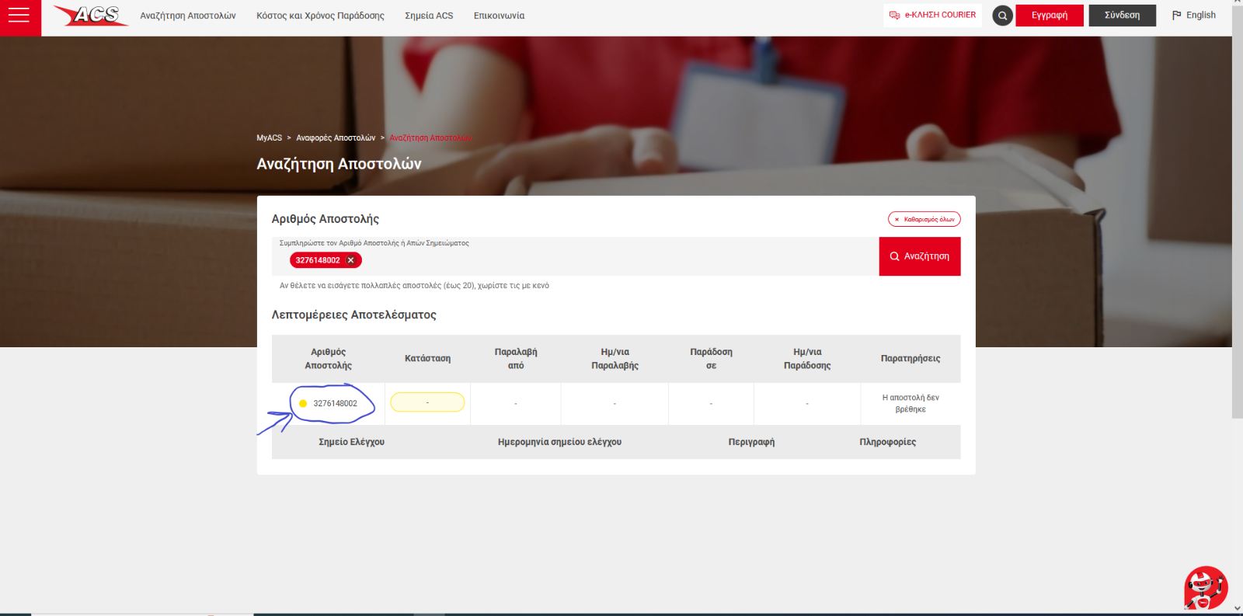Click Ημερομηνία σημείου ελέγχου header
This screenshot has width=1243, height=616.
[x=559, y=442]
